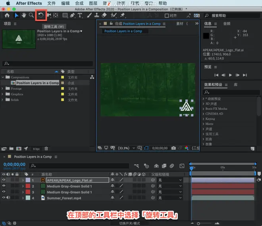Screen dimensions: 262x226
Task: Open the 帮助 menu
Action: [163, 3]
